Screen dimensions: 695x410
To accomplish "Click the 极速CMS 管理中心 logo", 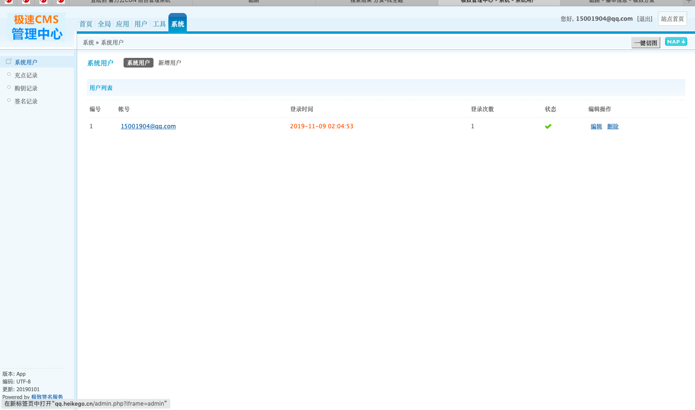I will [37, 27].
